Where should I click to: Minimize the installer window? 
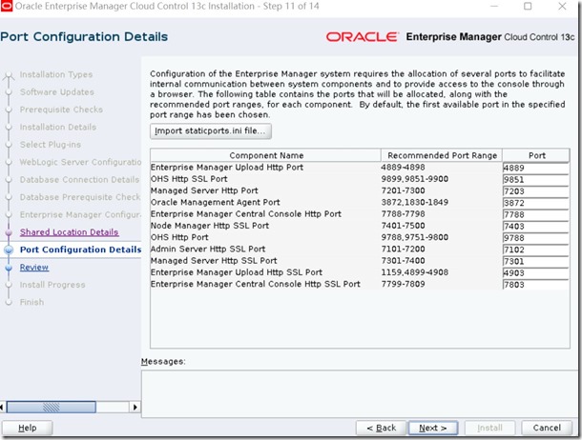pyautogui.click(x=494, y=6)
